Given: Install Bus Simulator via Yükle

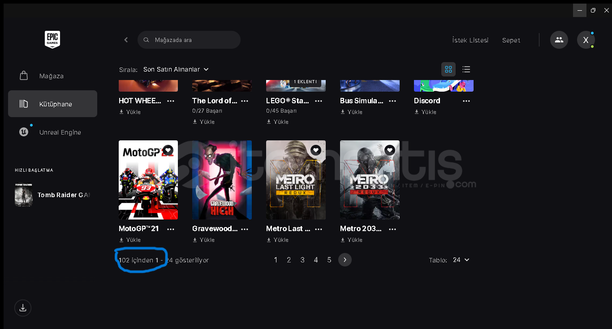Looking at the screenshot, I should pyautogui.click(x=351, y=112).
